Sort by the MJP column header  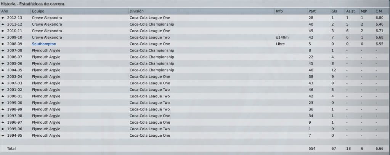pyautogui.click(x=367, y=11)
